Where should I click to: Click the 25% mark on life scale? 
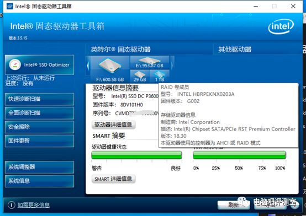click(216, 168)
